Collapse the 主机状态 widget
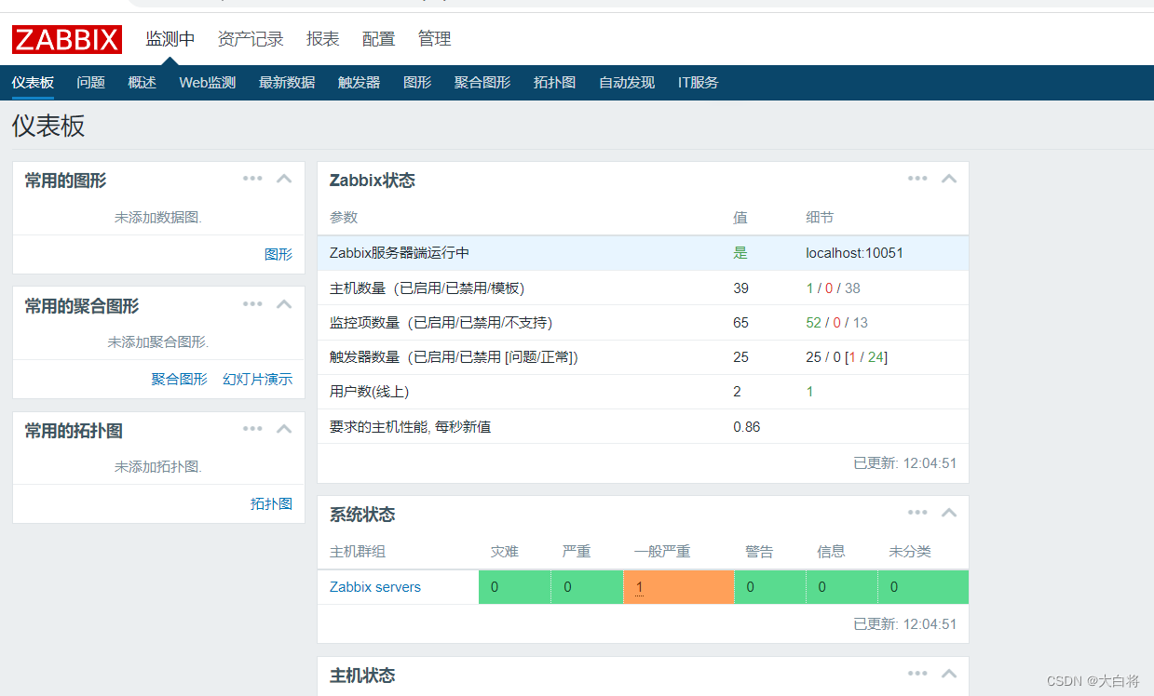 coord(949,674)
